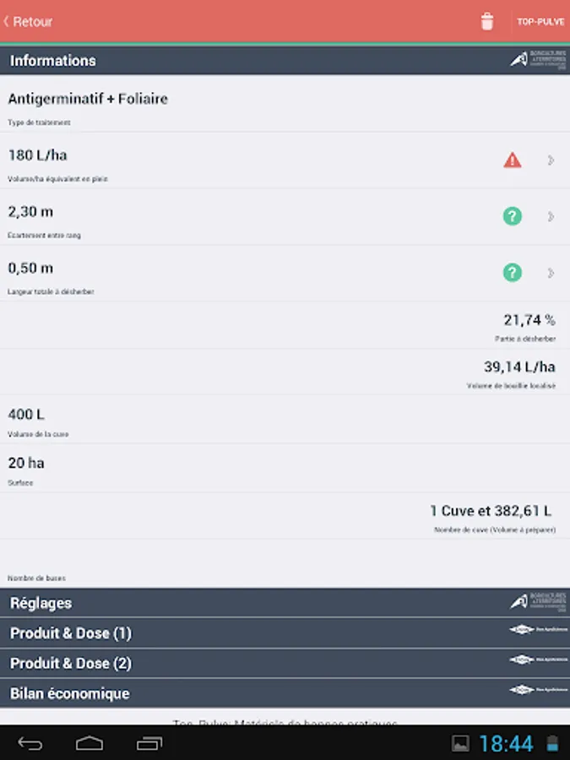Image resolution: width=570 pixels, height=760 pixels.
Task: Tap the trash delete icon
Action: tap(487, 22)
